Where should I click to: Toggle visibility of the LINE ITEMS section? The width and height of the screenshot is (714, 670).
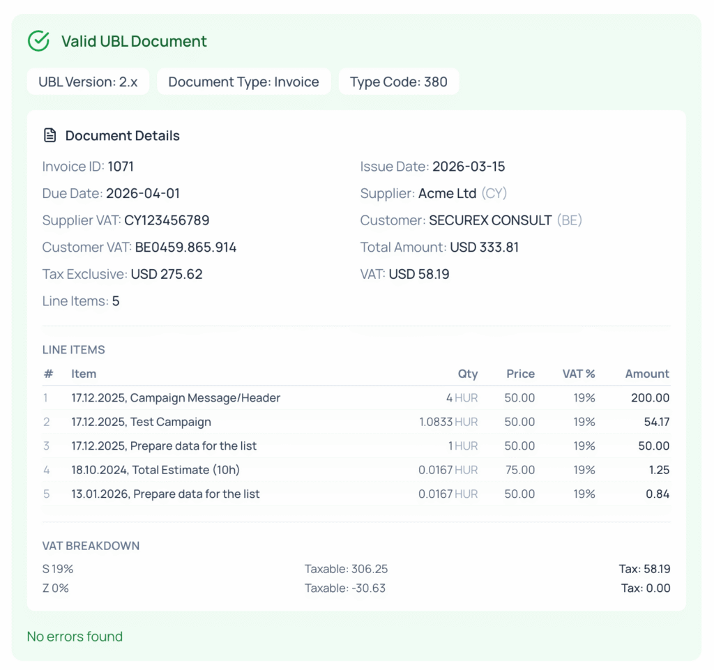click(x=73, y=349)
